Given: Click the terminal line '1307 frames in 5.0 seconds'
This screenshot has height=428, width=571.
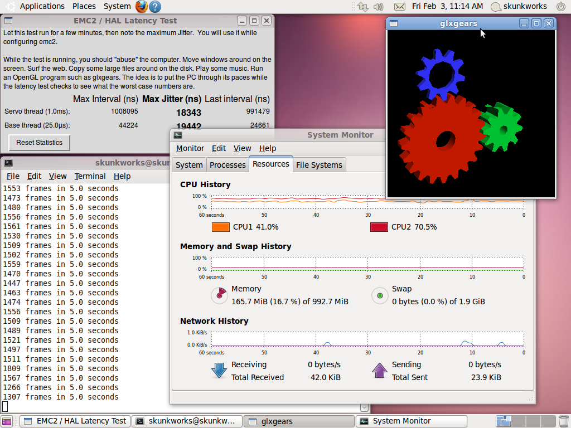Looking at the screenshot, I should click(x=61, y=397).
